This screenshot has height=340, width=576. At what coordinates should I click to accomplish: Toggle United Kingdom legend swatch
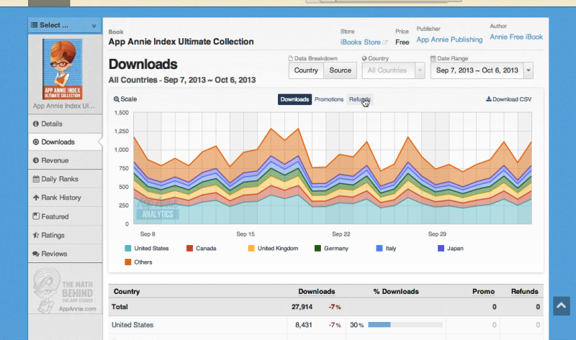tap(251, 248)
